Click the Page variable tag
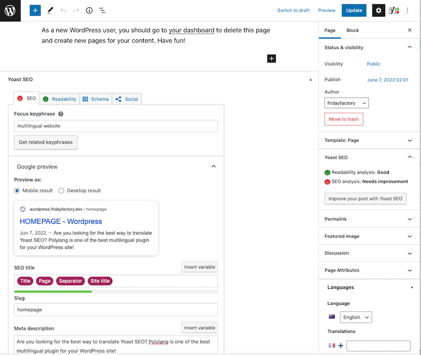 pos(45,281)
